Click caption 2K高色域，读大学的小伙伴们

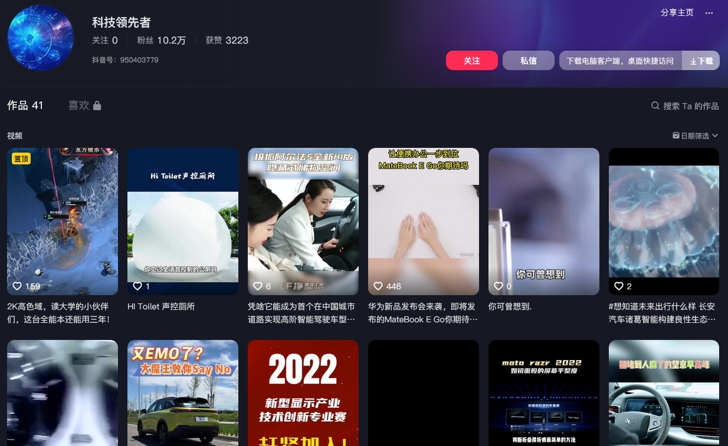coord(59,313)
